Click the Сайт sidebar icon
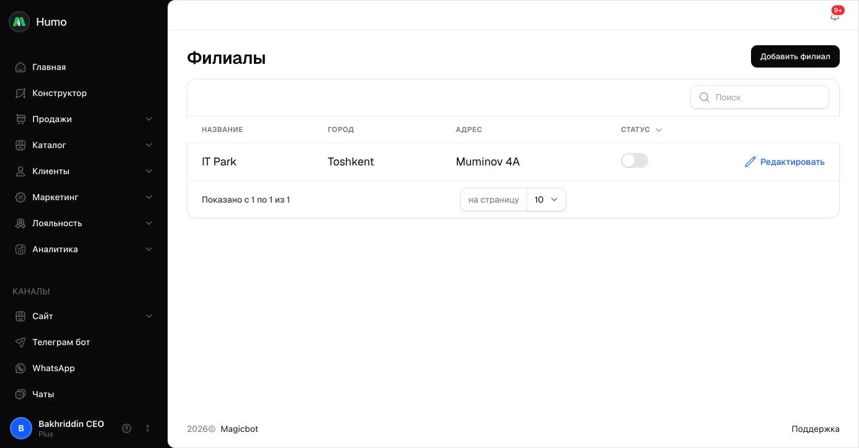Image resolution: width=859 pixels, height=448 pixels. pos(20,316)
